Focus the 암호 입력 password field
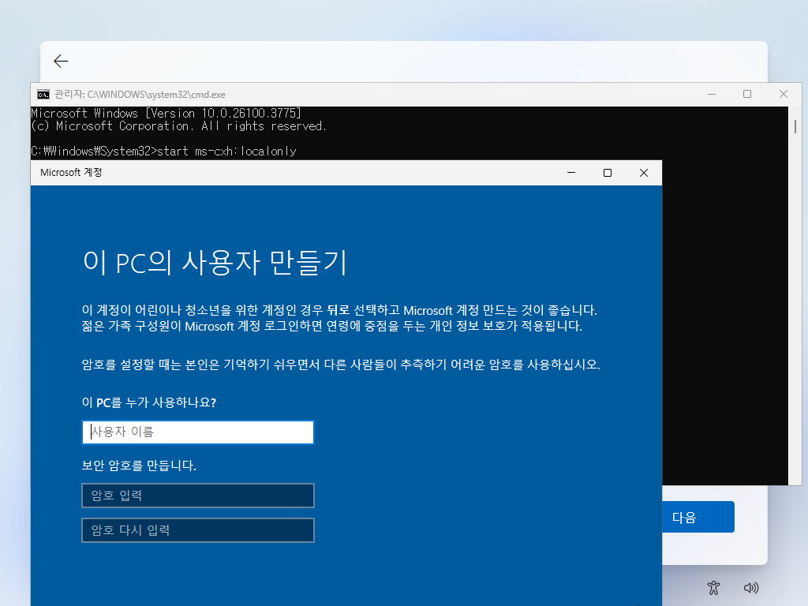808x606 pixels. [x=198, y=496]
